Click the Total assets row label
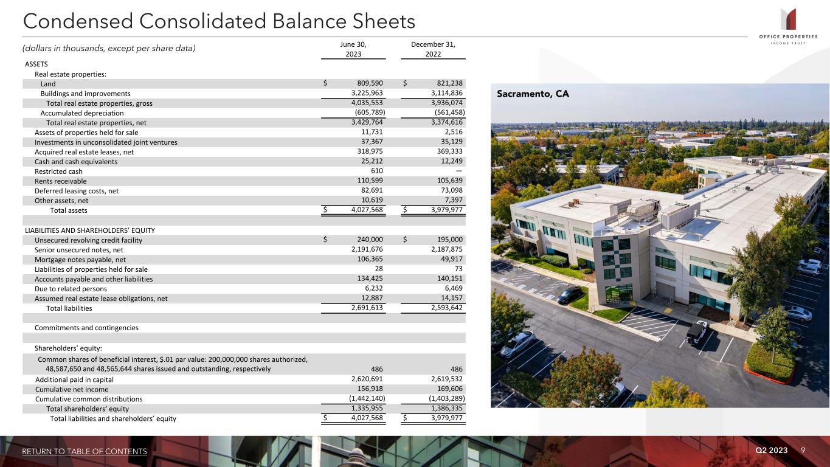The image size is (830, 467). pos(68,210)
